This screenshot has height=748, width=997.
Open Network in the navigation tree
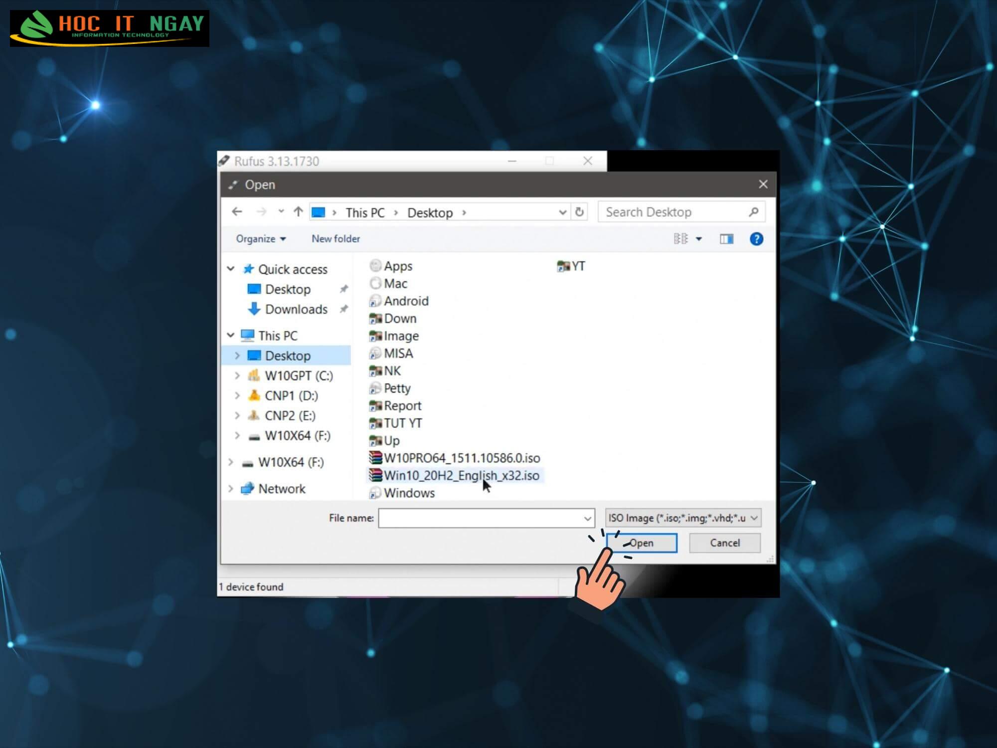point(282,489)
